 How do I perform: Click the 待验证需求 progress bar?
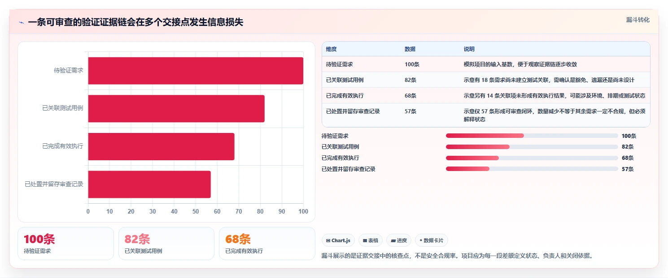[532, 136]
